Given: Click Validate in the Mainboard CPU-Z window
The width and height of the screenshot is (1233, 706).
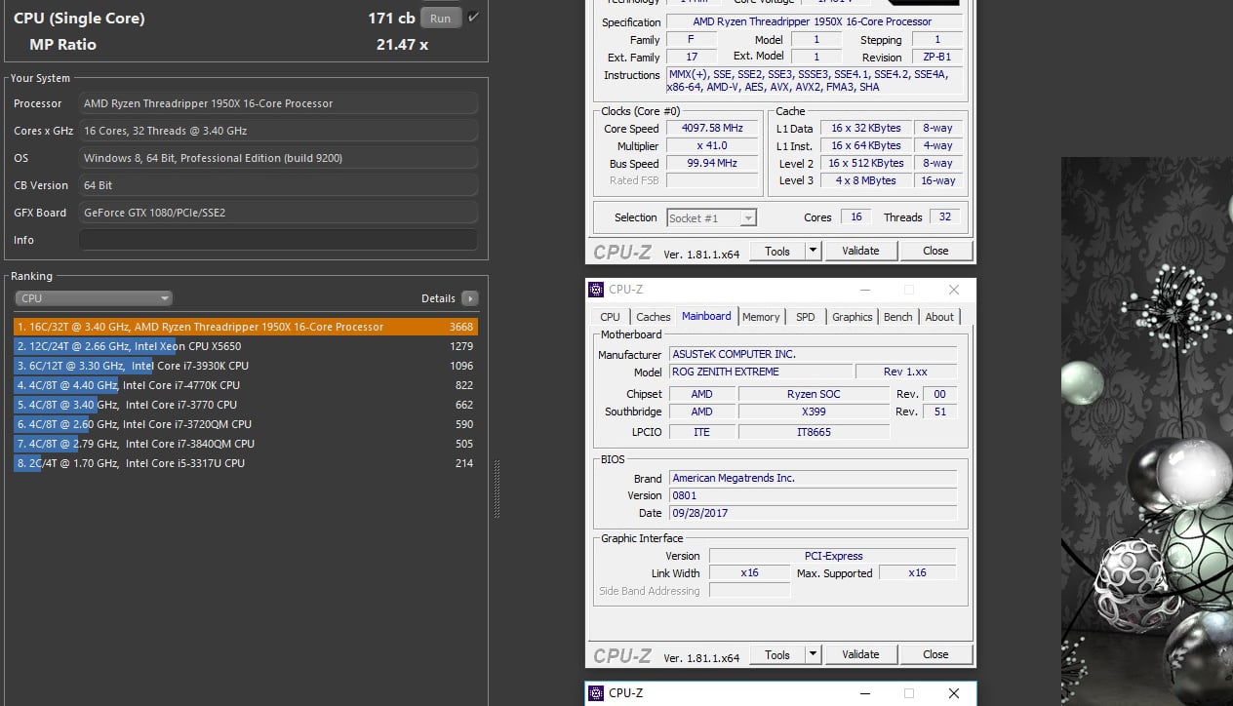Looking at the screenshot, I should 860,655.
